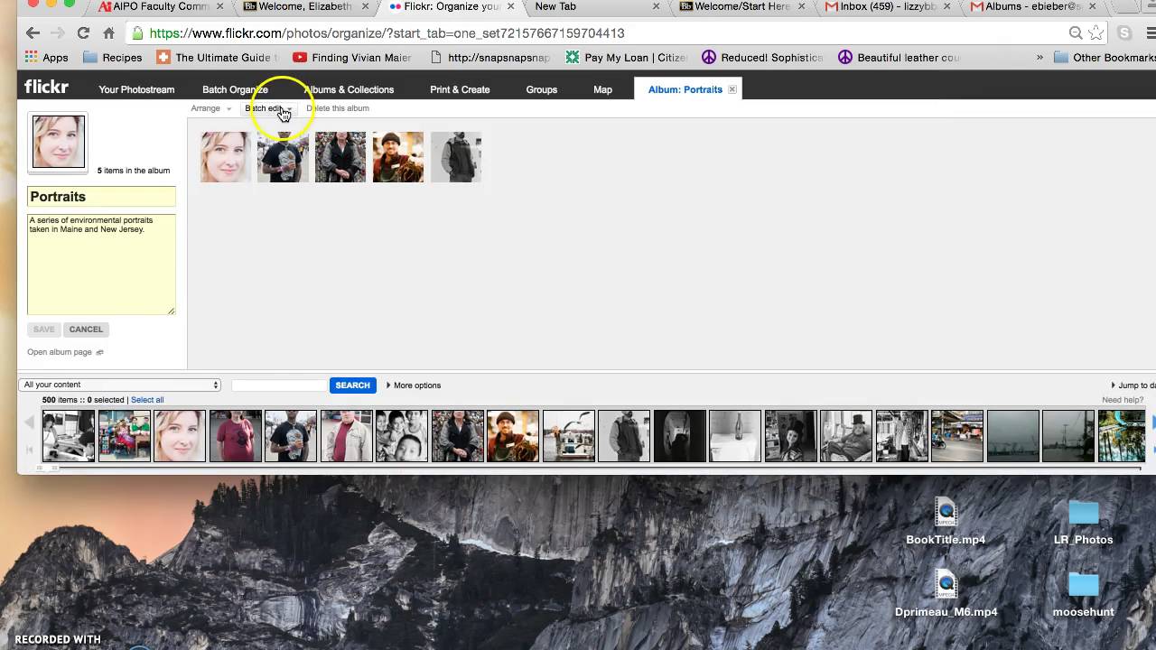Image resolution: width=1156 pixels, height=650 pixels.
Task: Click Delete this album link
Action: click(338, 108)
